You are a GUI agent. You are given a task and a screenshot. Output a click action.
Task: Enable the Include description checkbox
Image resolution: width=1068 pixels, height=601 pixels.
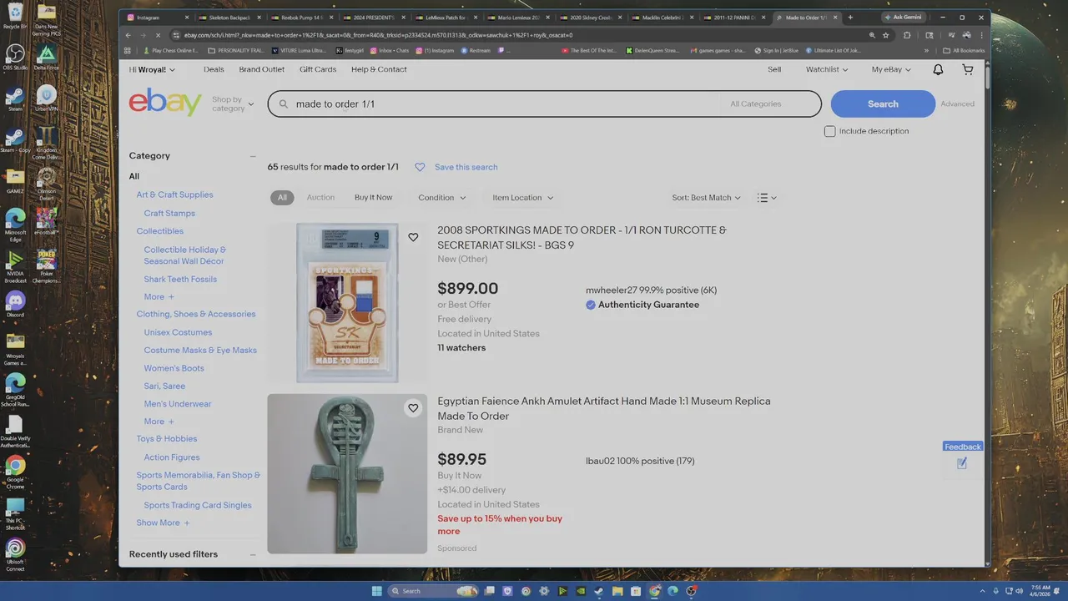(x=829, y=131)
